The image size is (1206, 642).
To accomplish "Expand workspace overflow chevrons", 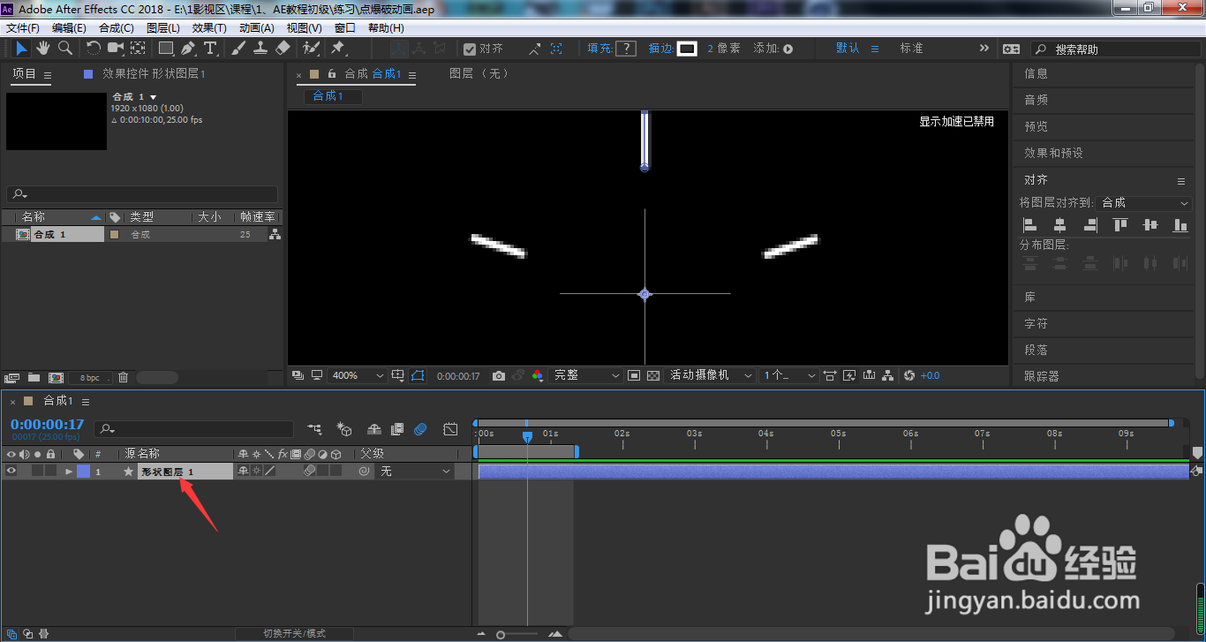I will [984, 49].
